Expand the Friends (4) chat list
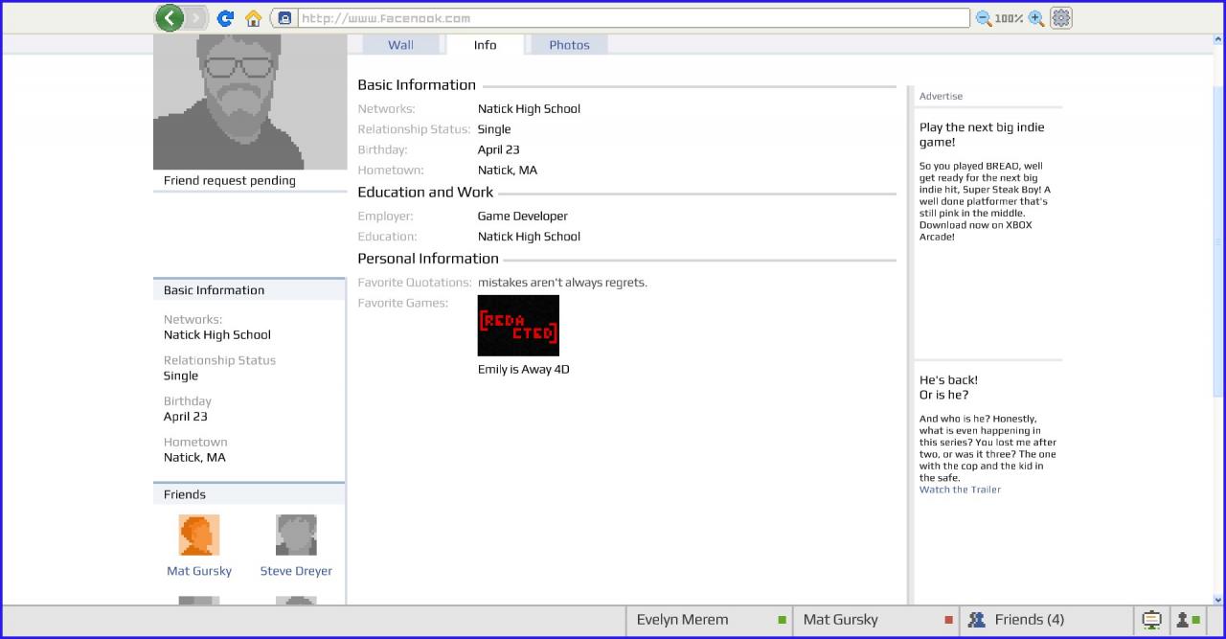 (1045, 620)
